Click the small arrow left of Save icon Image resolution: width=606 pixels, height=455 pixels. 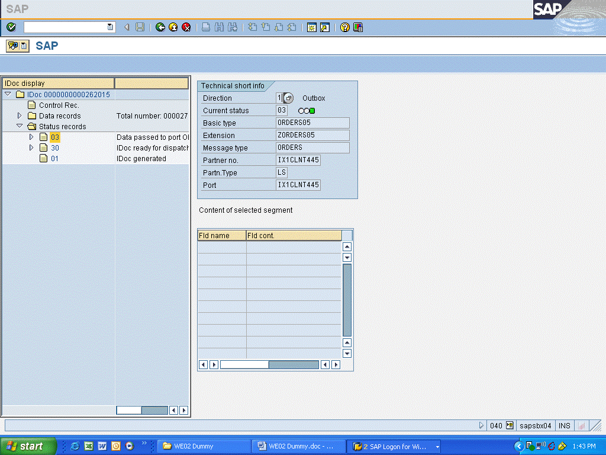127,27
